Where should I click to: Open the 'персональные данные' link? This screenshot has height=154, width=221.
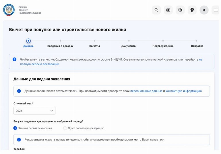[146, 91]
